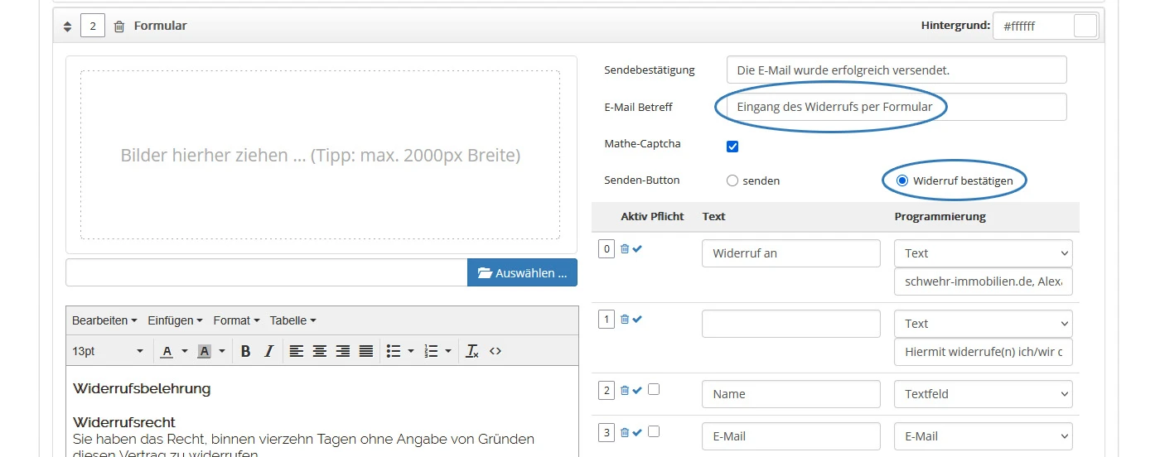Viewport: 1160px width, 457px height.
Task: Click the 'Hiermit widerrufe(n)' value field
Action: (984, 352)
